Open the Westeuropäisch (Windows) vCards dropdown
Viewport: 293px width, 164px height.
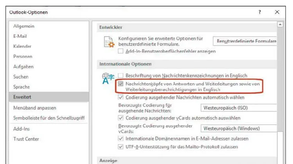239,129
